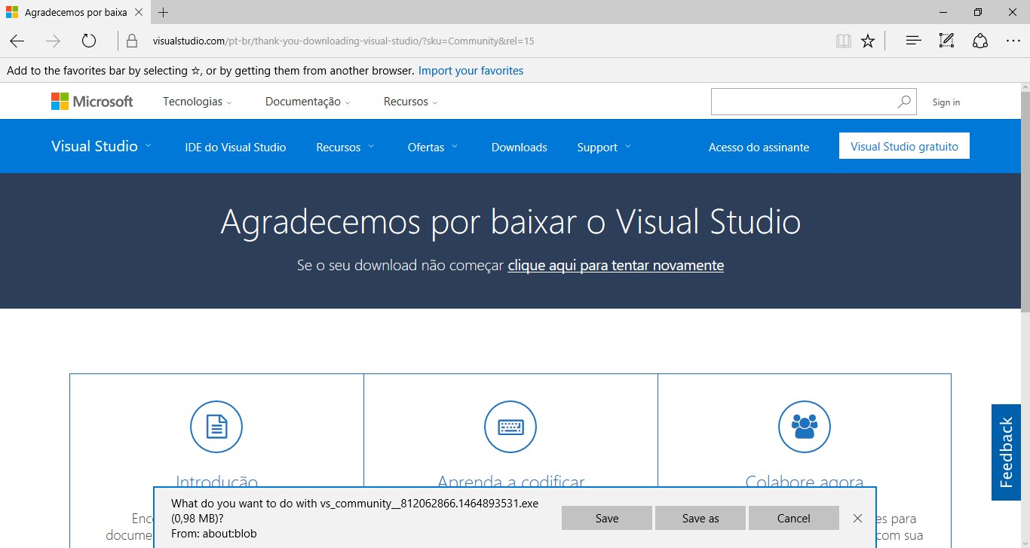Click the padlock icon in the address bar

132,41
